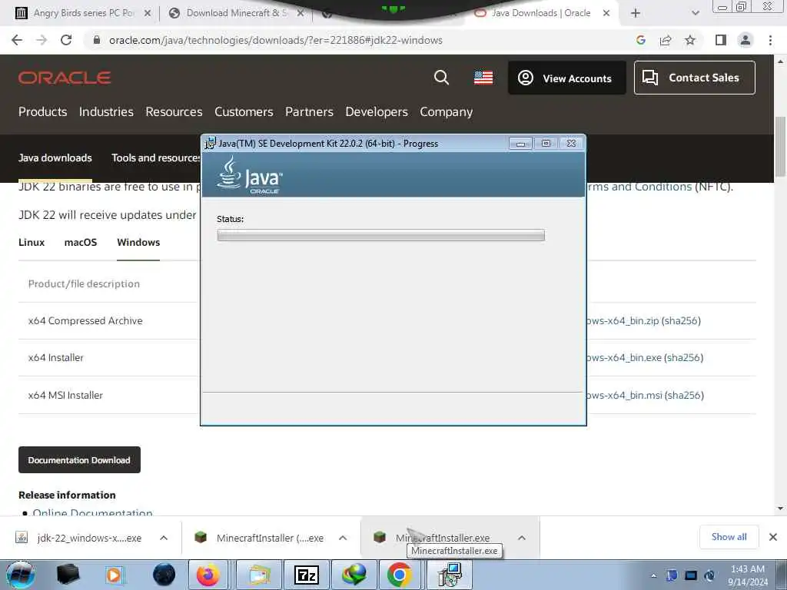Click the address bar URL
This screenshot has width=787, height=590.
[x=276, y=40]
